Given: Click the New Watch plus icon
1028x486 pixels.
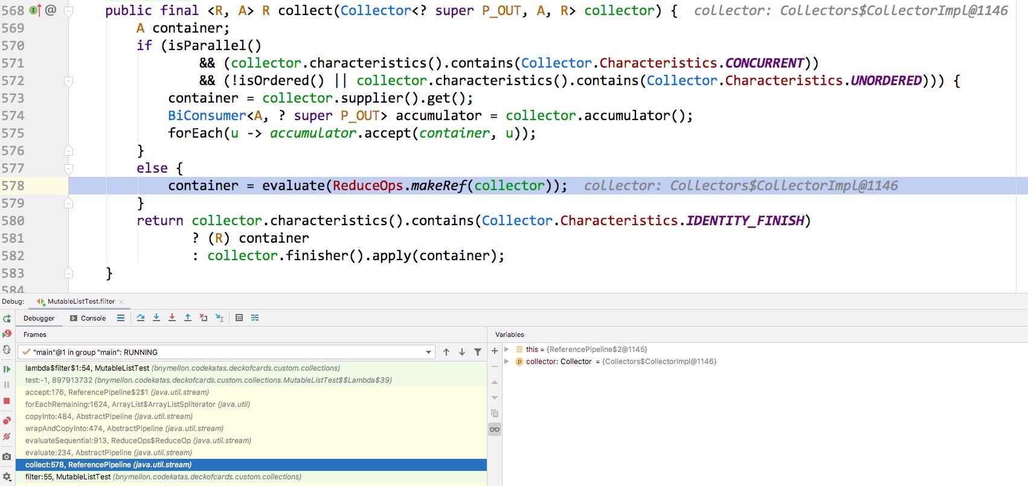Looking at the screenshot, I should pos(495,350).
